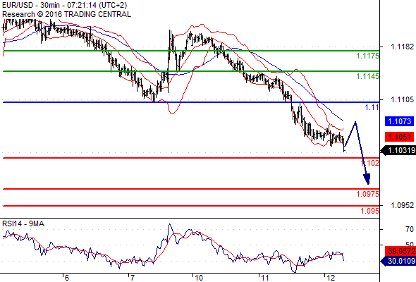This screenshot has width=416, height=282.
Task: Click the Research 2016 TRADING CENTRAL text
Action: 66,14
